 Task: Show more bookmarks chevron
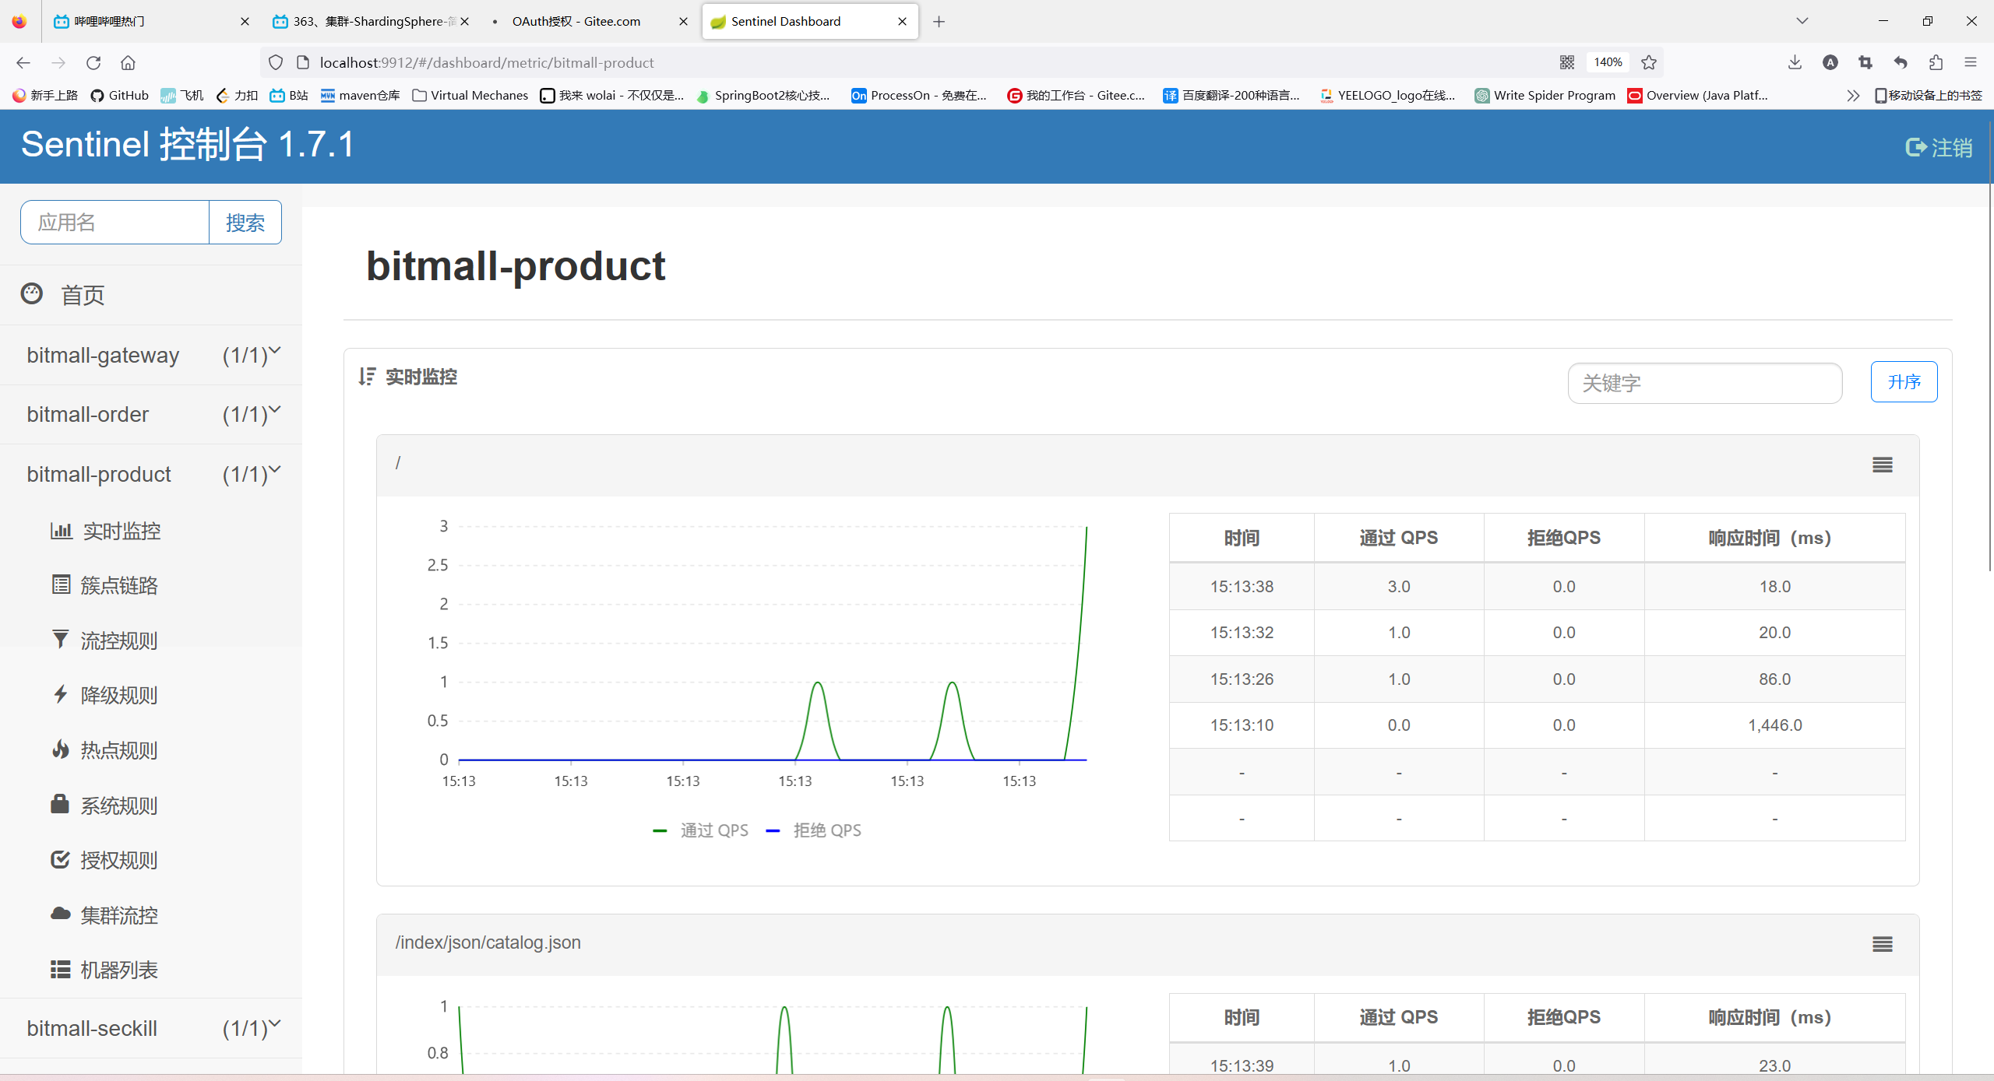coord(1853,95)
